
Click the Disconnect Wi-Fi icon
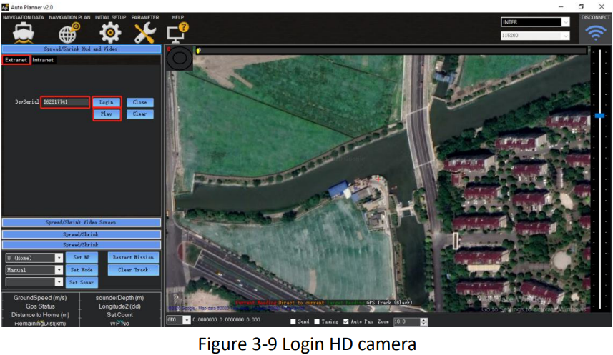click(595, 33)
